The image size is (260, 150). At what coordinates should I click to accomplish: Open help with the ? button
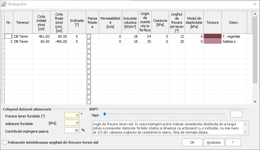pos(233,142)
